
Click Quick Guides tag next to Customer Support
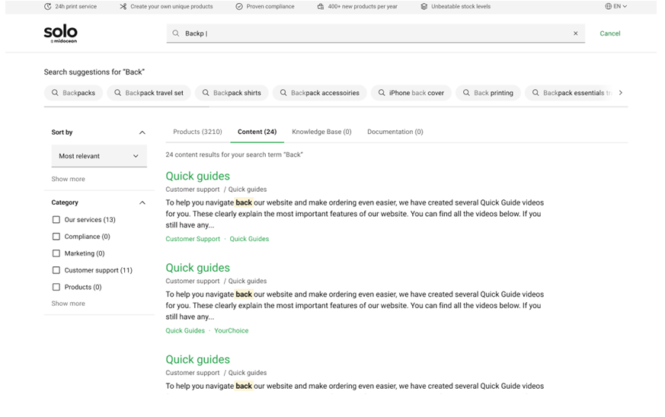click(x=249, y=239)
